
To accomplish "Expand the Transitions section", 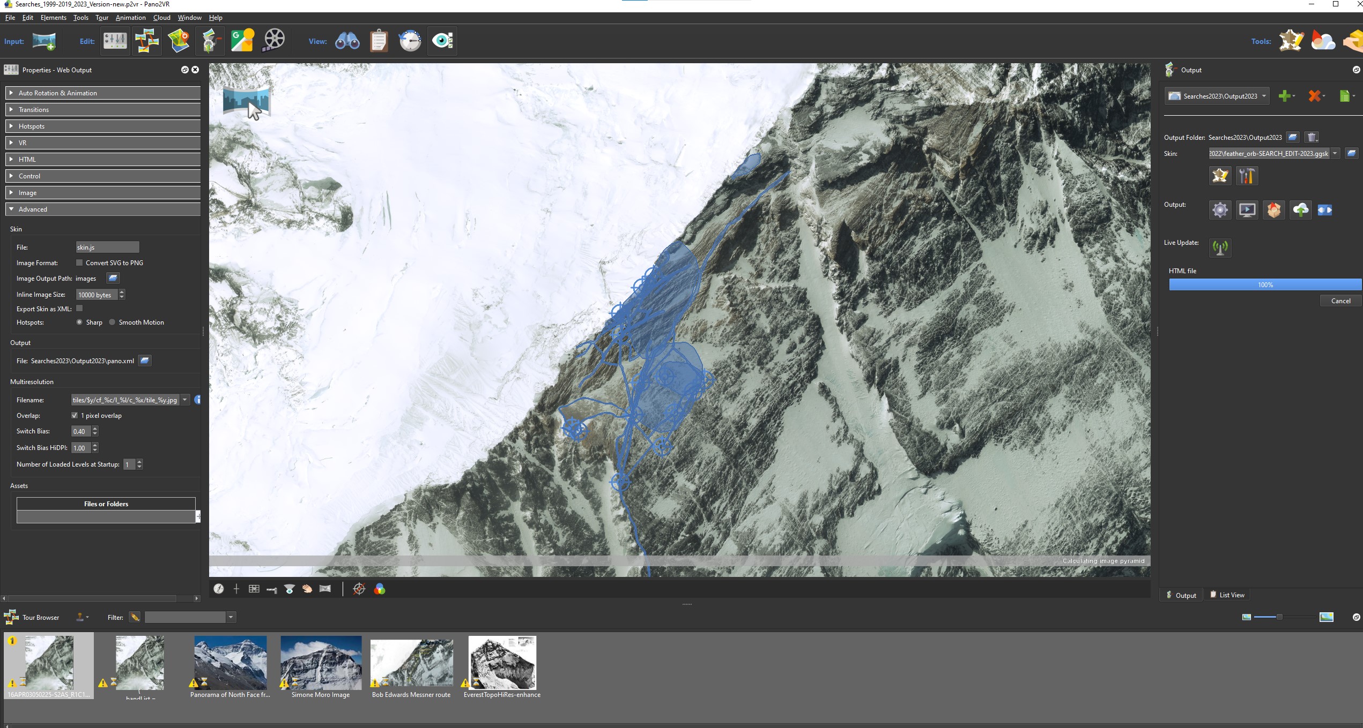I will pyautogui.click(x=103, y=109).
